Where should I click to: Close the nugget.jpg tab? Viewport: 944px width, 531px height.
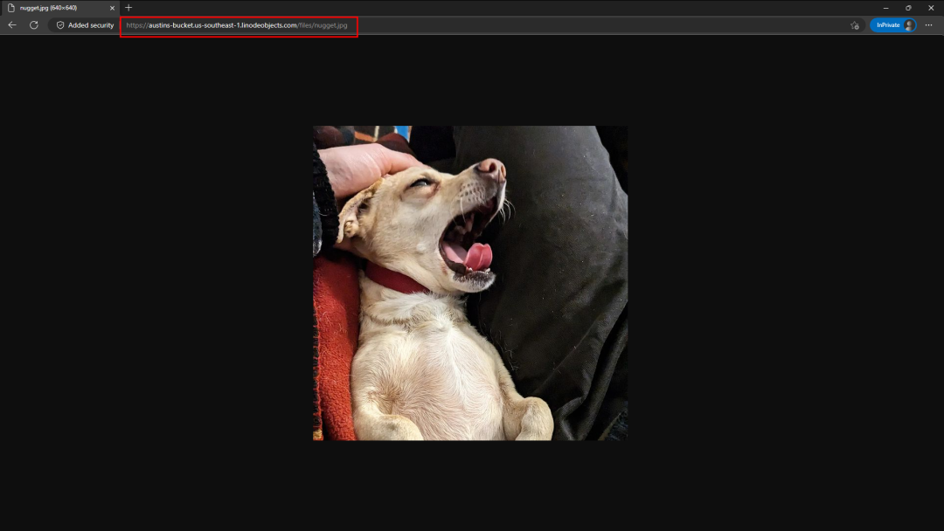click(x=112, y=8)
